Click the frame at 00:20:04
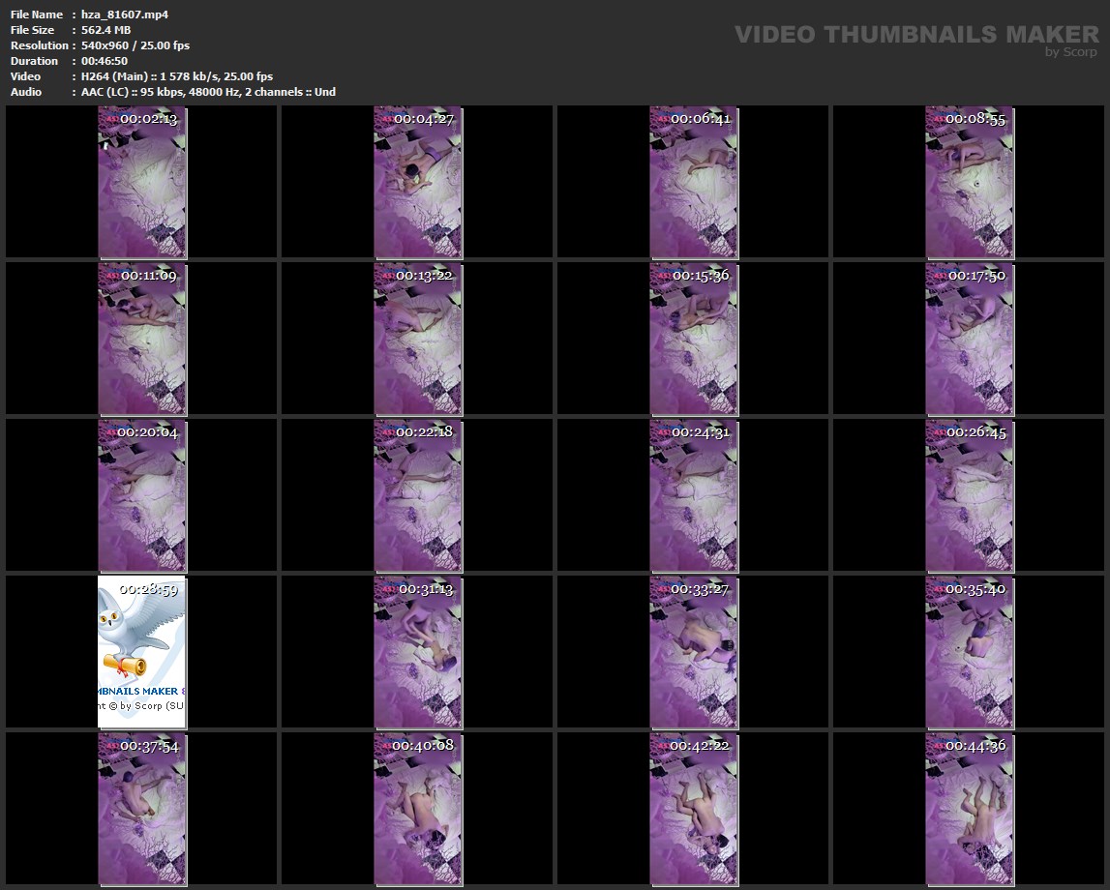This screenshot has height=890, width=1110. pyautogui.click(x=142, y=495)
